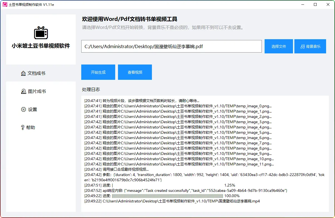This screenshot has height=218, width=335.
Task: Start conversion with the 开始生成 button
Action: [x=98, y=72]
